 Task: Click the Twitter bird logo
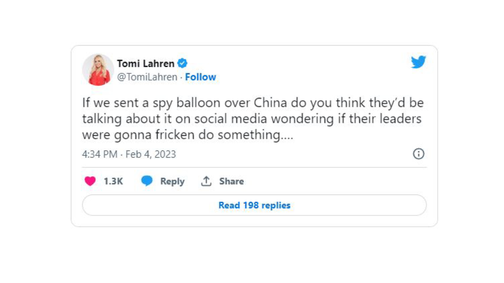[418, 62]
